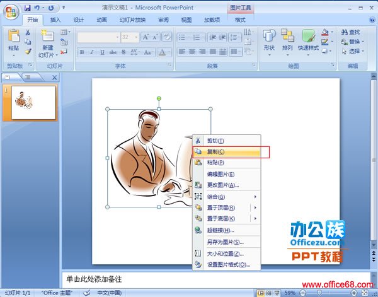Redo using the quick access toolbar

[x=51, y=8]
